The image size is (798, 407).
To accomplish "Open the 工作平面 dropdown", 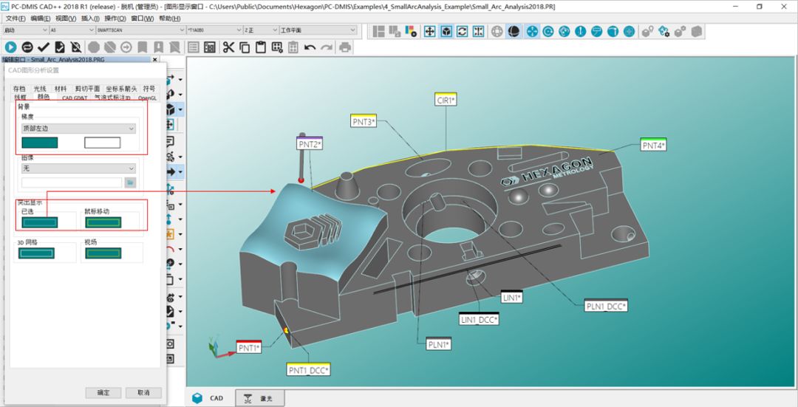I will click(x=318, y=30).
